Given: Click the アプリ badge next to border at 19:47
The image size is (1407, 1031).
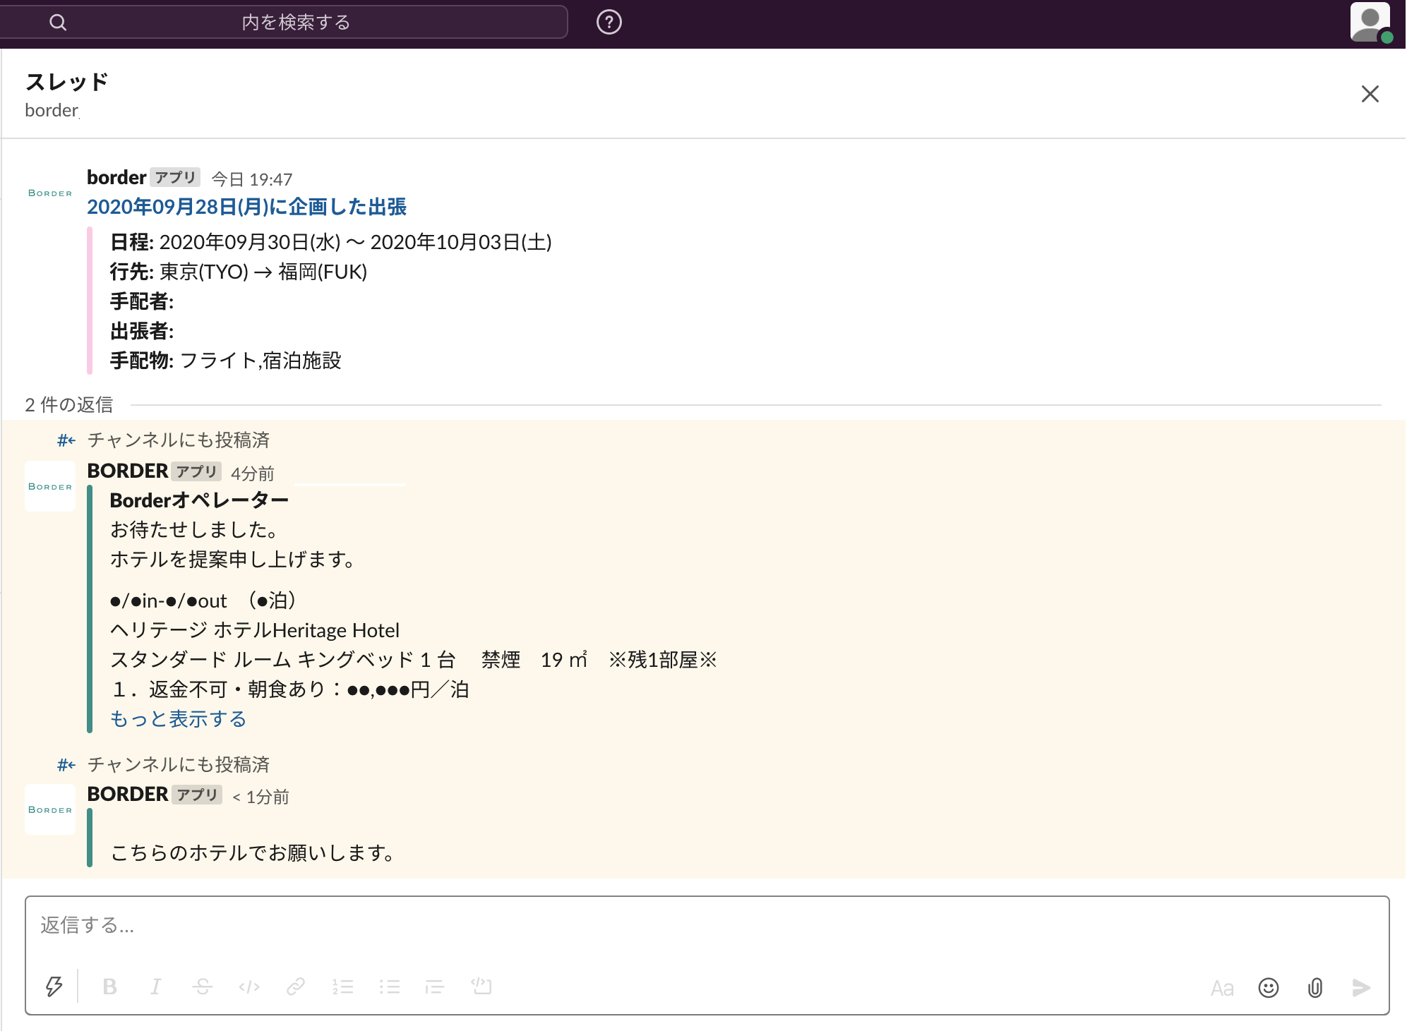Looking at the screenshot, I should [175, 177].
